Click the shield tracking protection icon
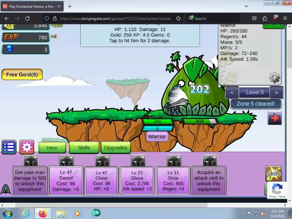The width and height of the screenshot is (292, 219). click(47, 19)
